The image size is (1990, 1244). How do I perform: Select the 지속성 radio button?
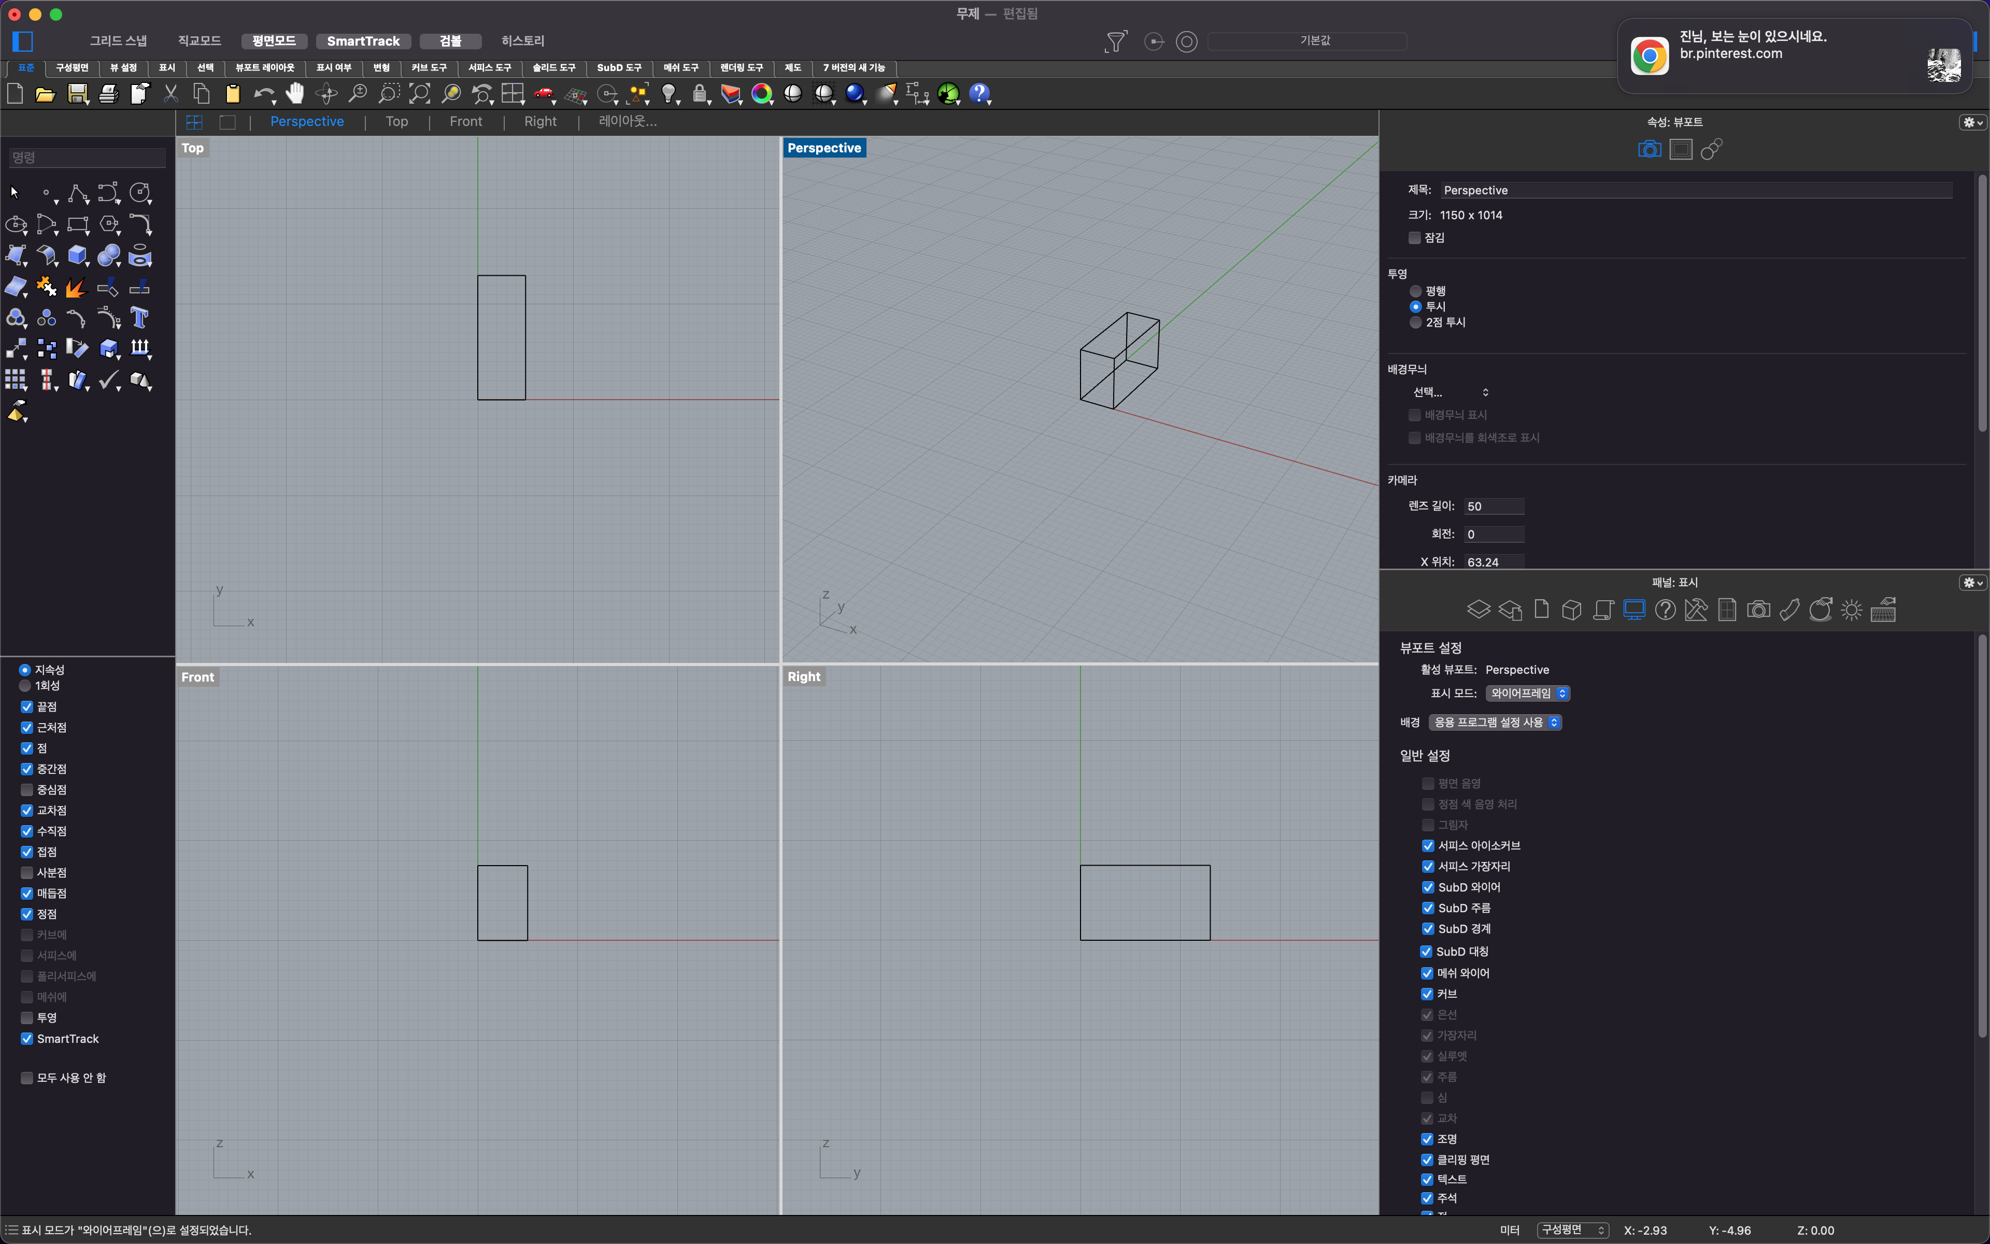(25, 670)
